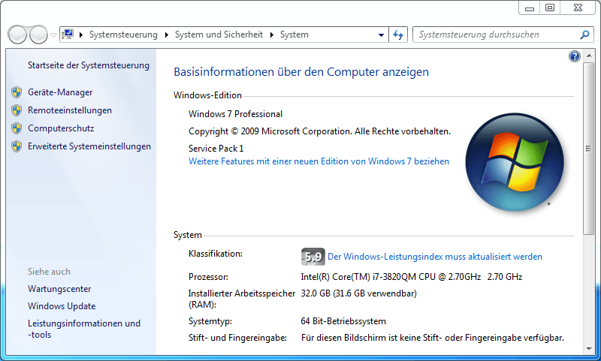Click the shield icon beside Geräte-Manager
The width and height of the screenshot is (601, 361).
(x=17, y=92)
